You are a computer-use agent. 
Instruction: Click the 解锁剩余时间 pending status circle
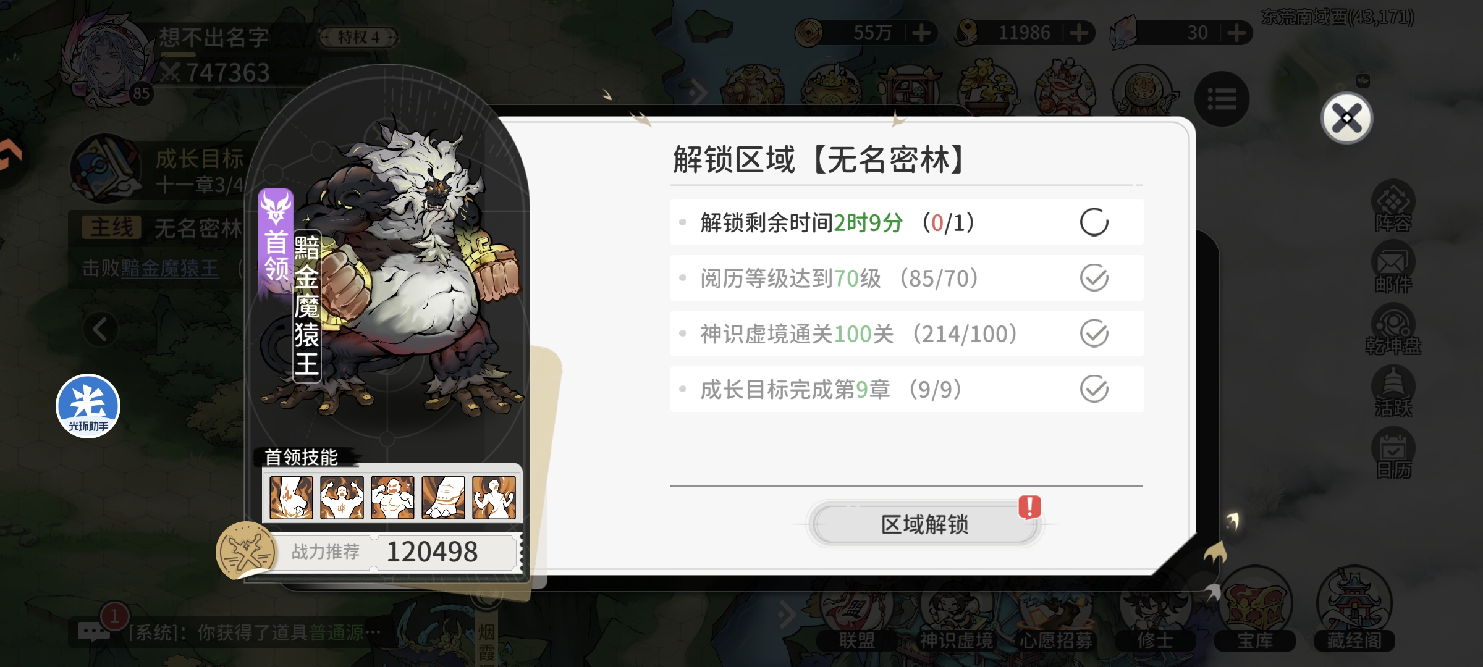(x=1094, y=222)
